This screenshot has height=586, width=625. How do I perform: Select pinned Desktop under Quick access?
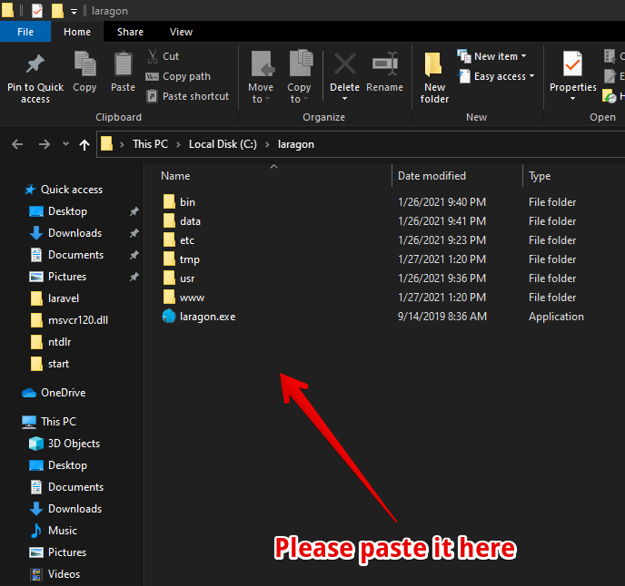tap(67, 211)
